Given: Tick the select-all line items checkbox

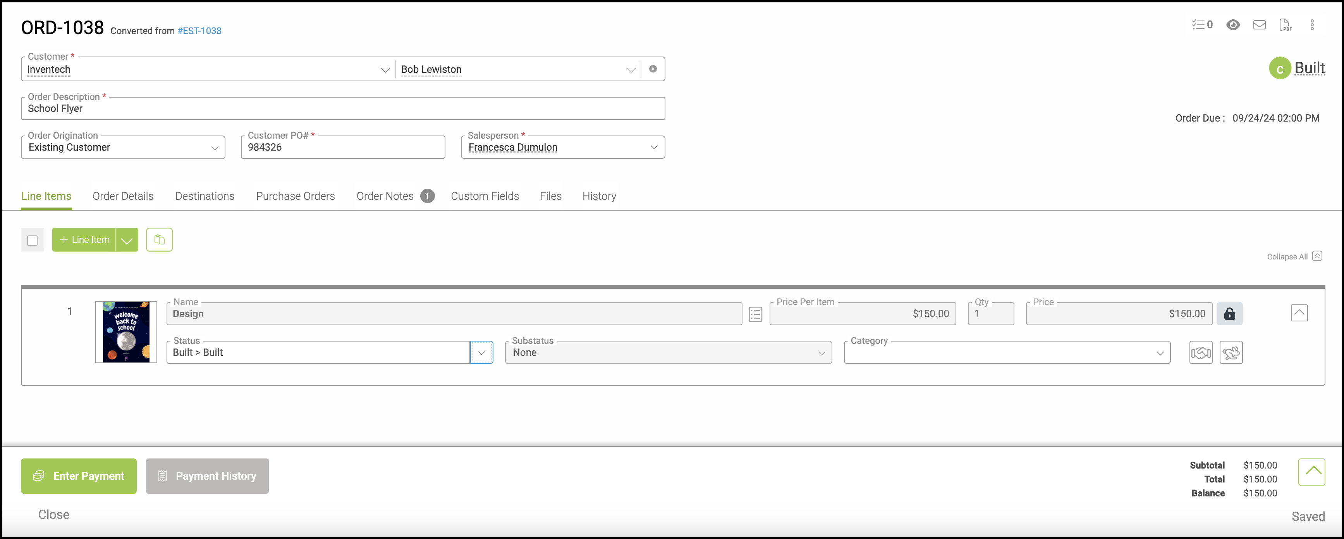Looking at the screenshot, I should pyautogui.click(x=33, y=240).
